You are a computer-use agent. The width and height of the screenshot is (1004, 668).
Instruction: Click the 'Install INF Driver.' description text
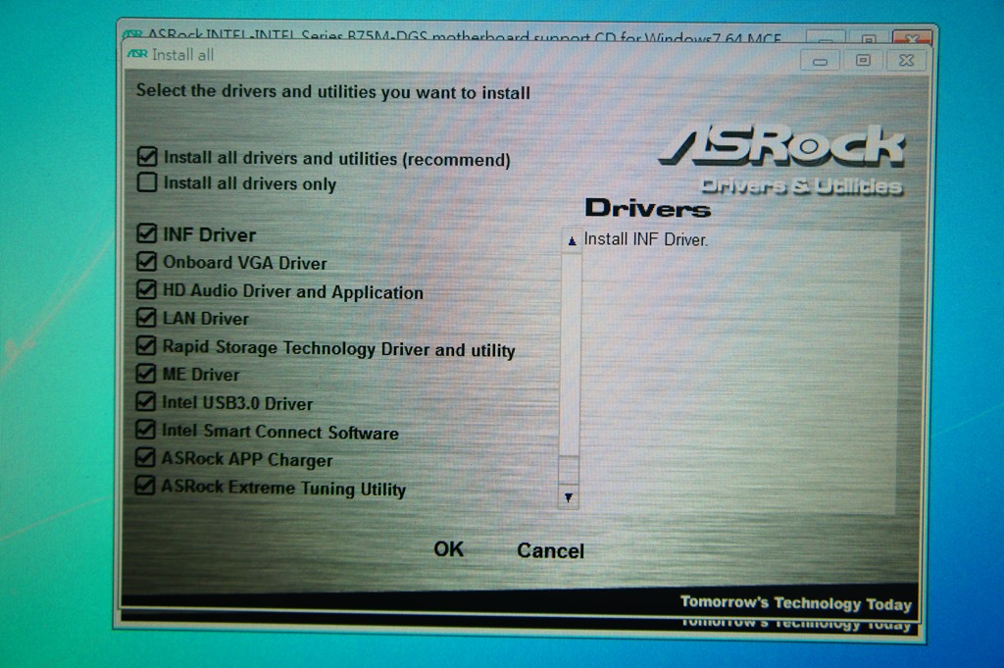pyautogui.click(x=645, y=239)
